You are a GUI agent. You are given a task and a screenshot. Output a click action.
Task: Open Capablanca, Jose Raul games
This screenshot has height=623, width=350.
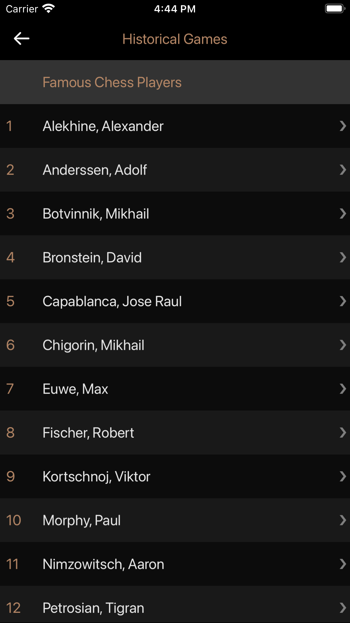[x=175, y=301]
